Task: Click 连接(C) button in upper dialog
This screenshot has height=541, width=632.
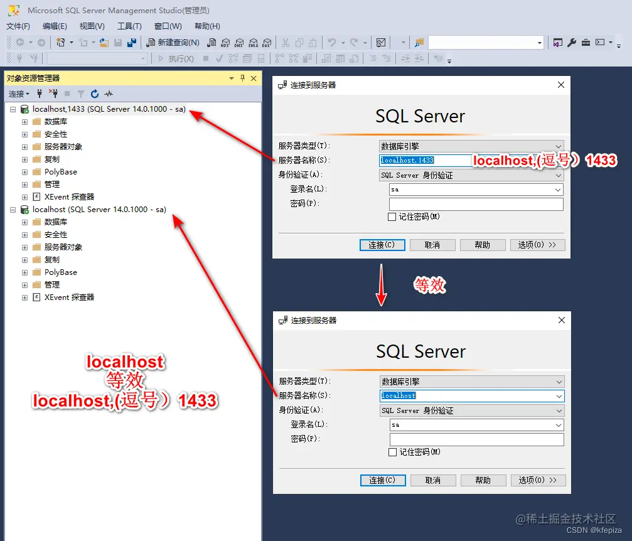Action: pos(382,245)
